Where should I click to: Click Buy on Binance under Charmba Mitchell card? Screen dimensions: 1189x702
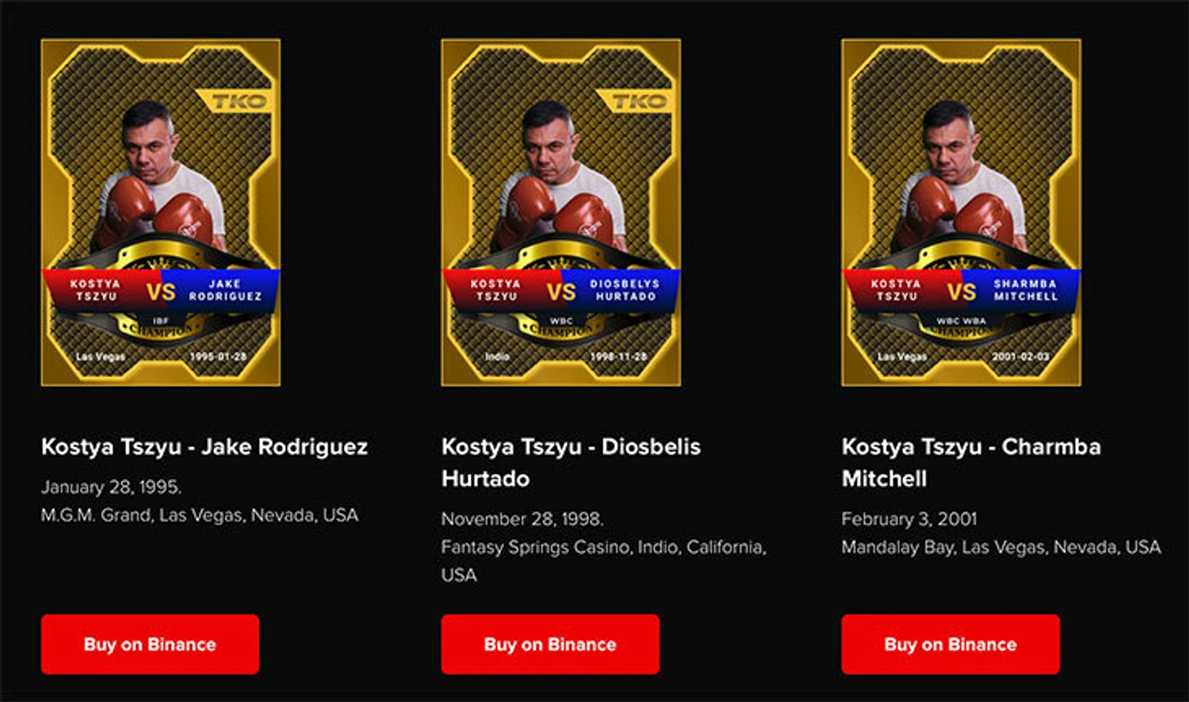coord(950,644)
